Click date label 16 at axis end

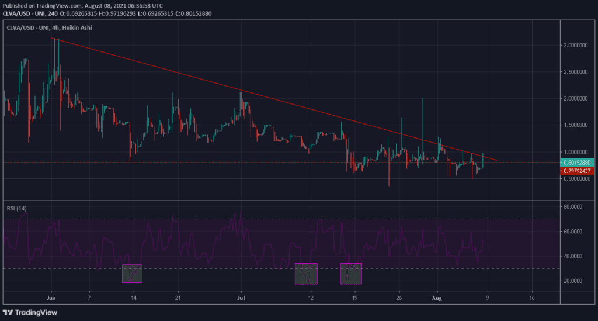click(532, 298)
